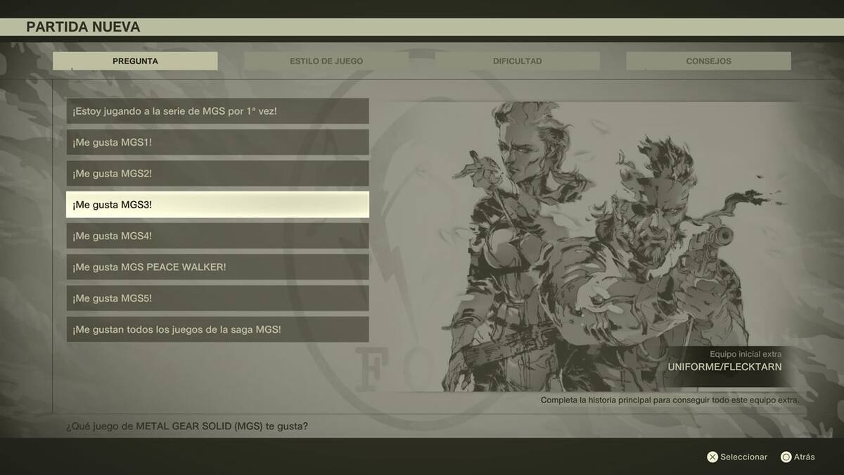This screenshot has width=844, height=475.
Task: Select the PREGUNTA tab
Action: (x=135, y=61)
